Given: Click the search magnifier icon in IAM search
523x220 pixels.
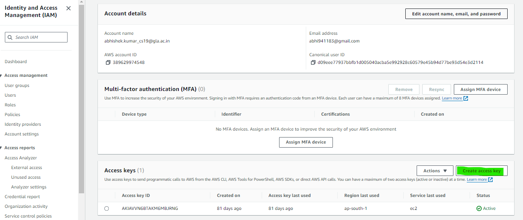Looking at the screenshot, I should pos(10,37).
